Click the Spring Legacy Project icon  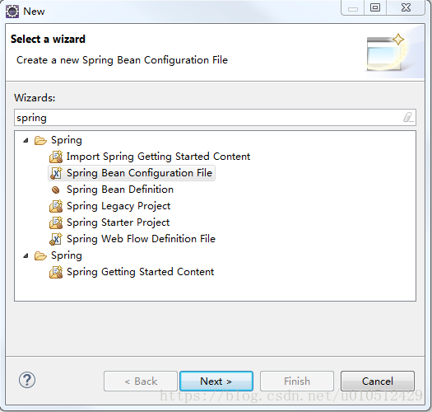56,207
